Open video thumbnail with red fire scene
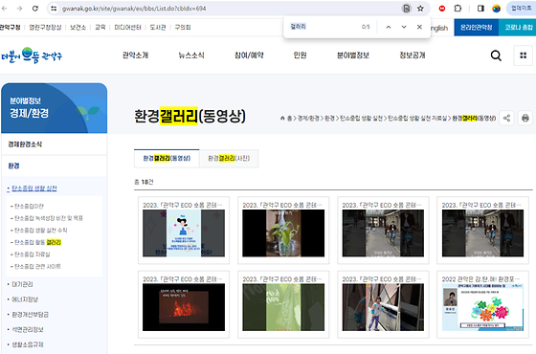This screenshot has width=536, height=354. click(x=184, y=307)
